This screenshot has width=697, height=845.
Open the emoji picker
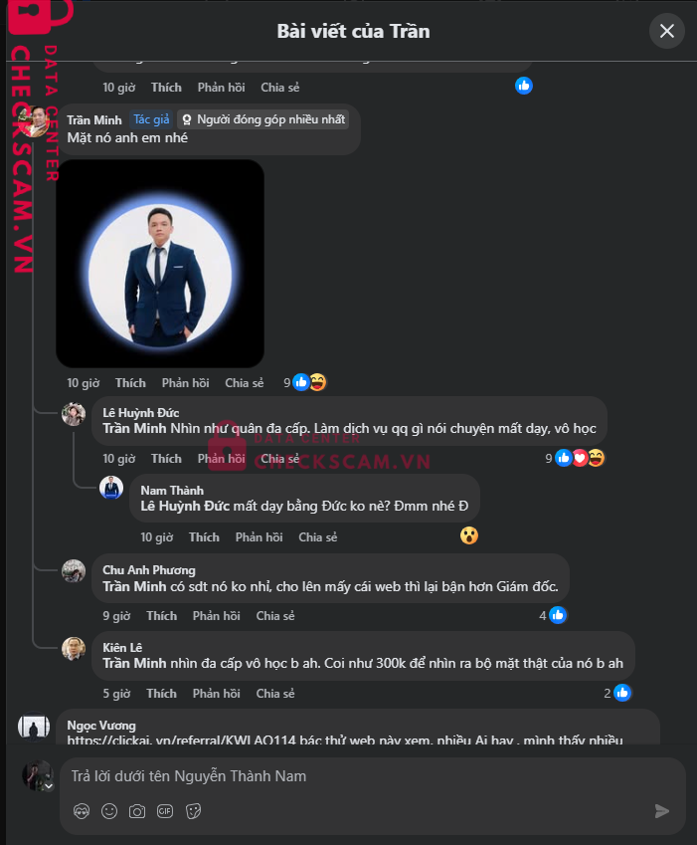pos(109,811)
